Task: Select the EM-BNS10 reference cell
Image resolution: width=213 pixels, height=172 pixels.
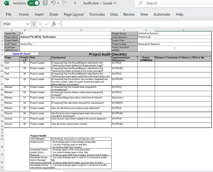Action: (124, 104)
